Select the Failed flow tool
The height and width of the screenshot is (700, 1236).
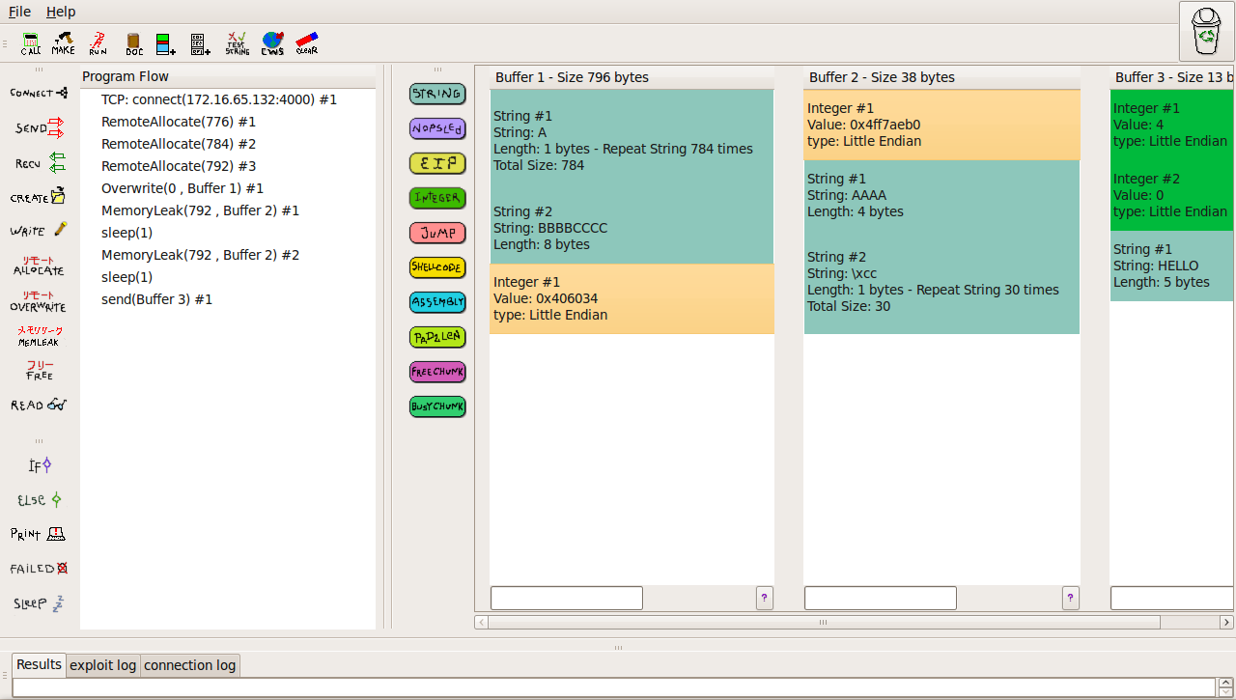click(39, 569)
